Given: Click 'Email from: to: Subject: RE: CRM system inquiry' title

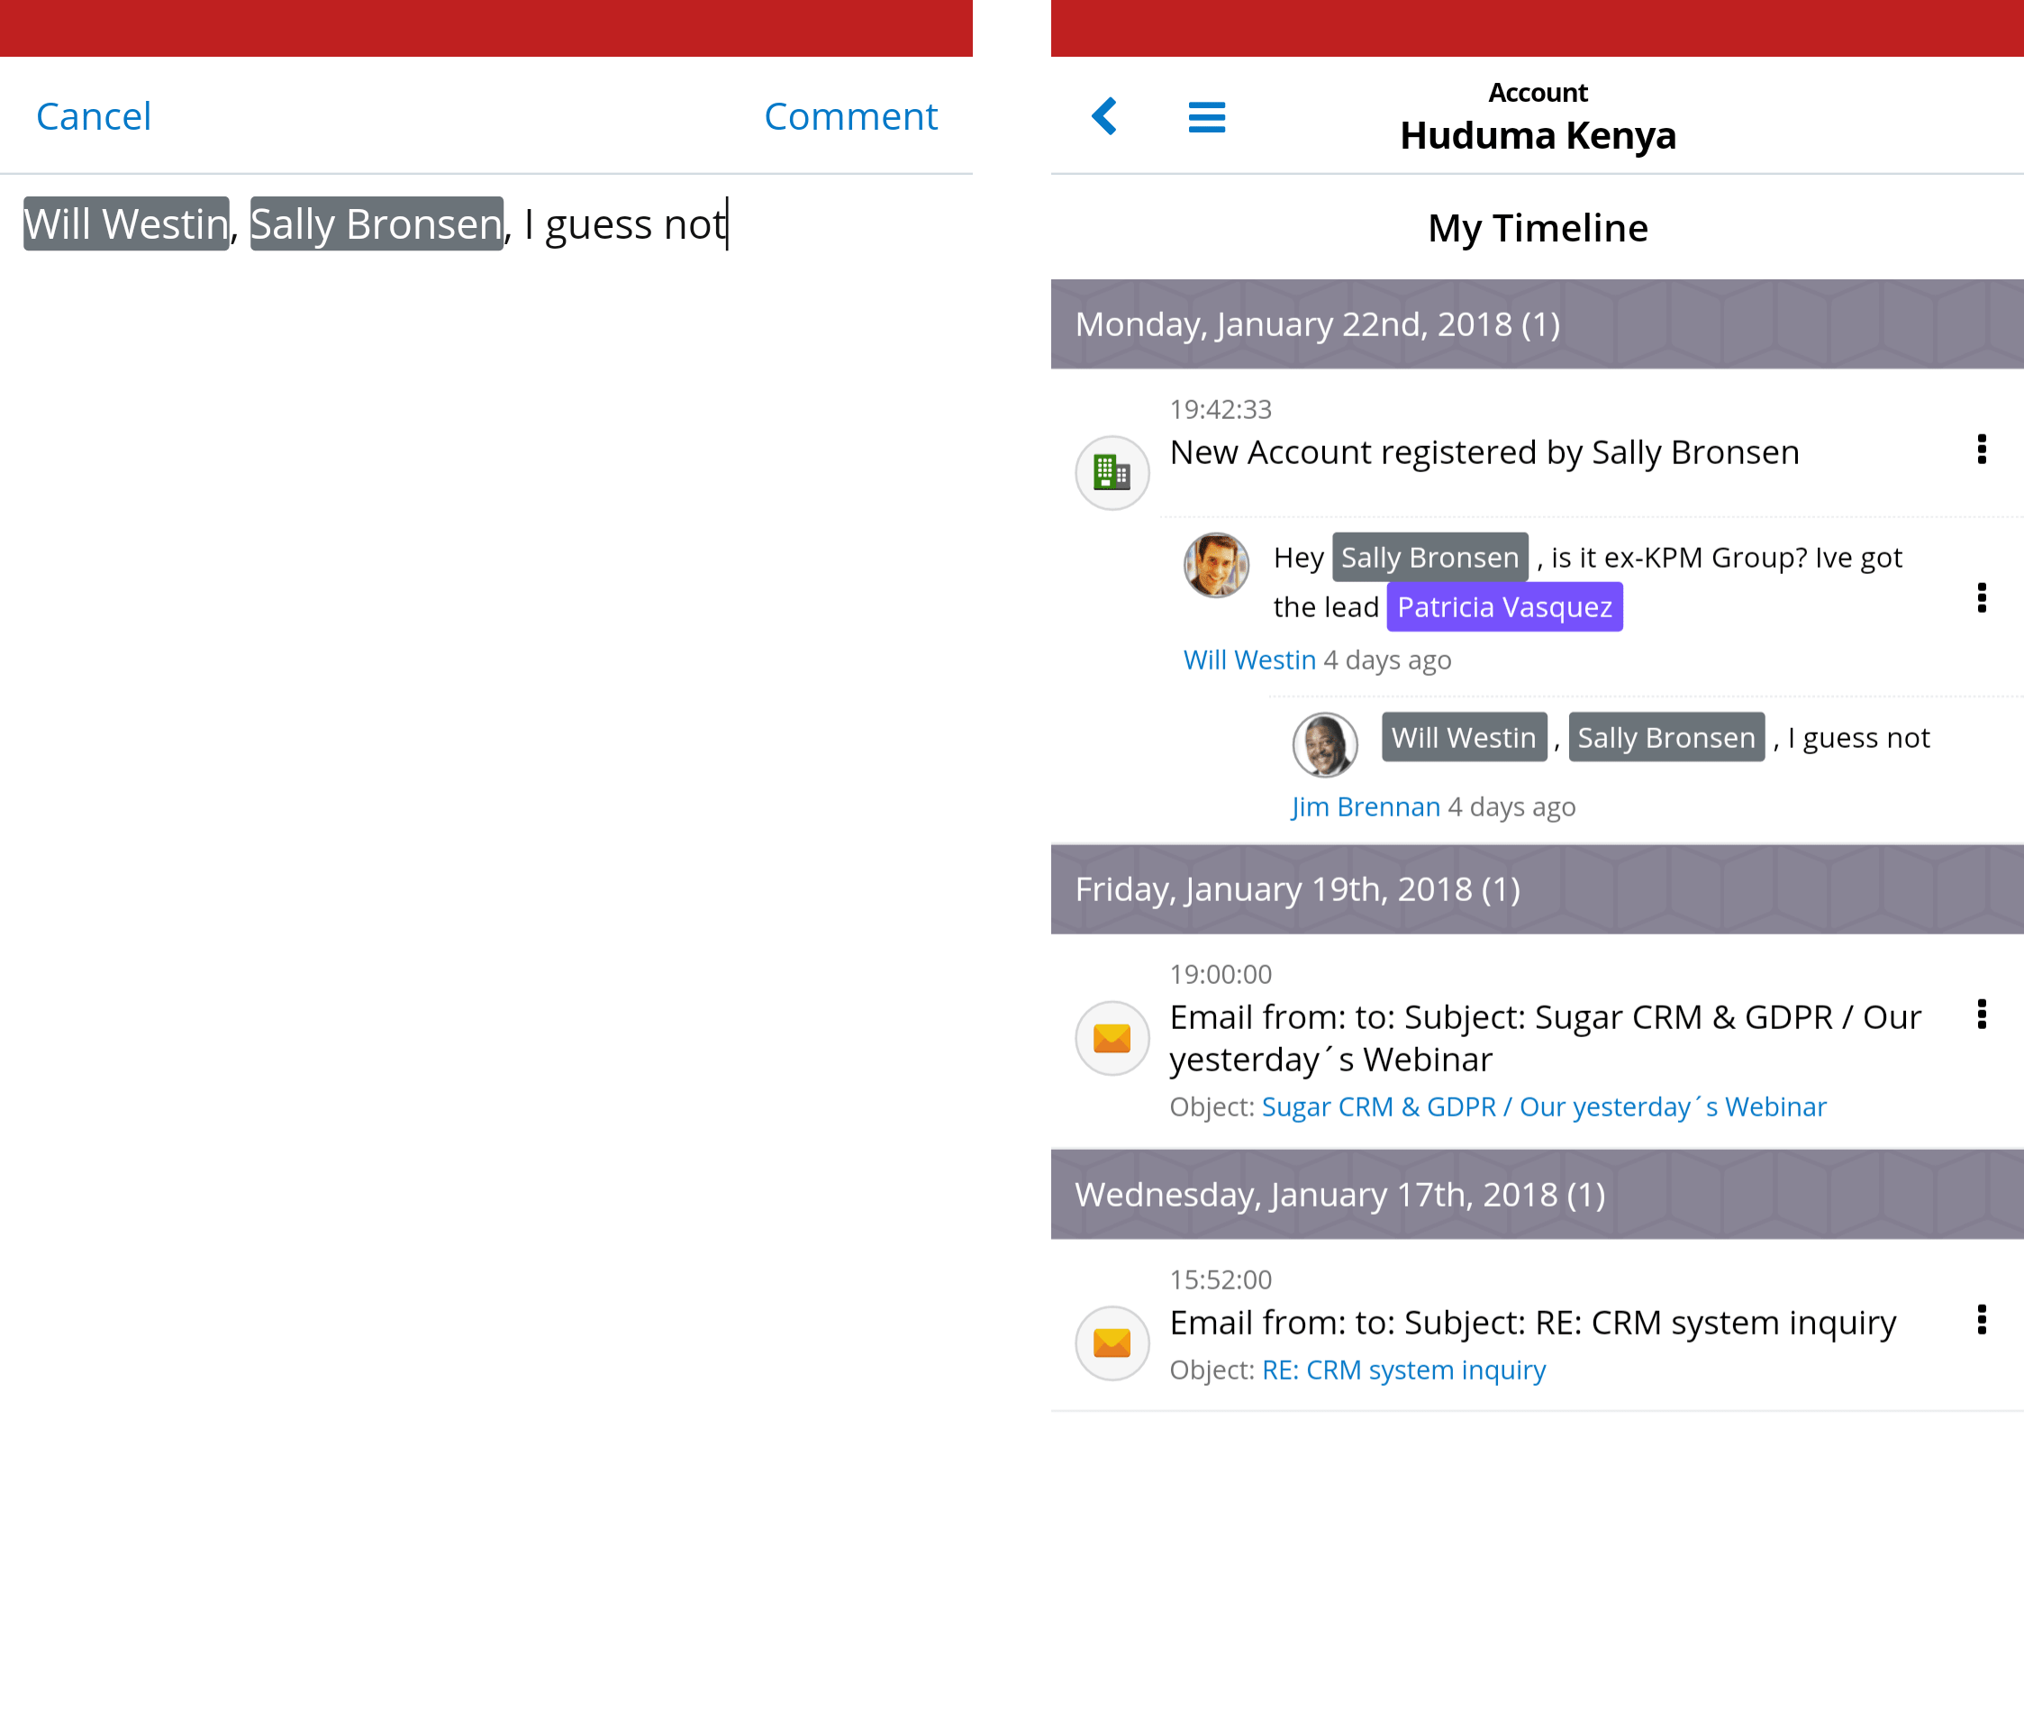Looking at the screenshot, I should pyautogui.click(x=1533, y=1323).
